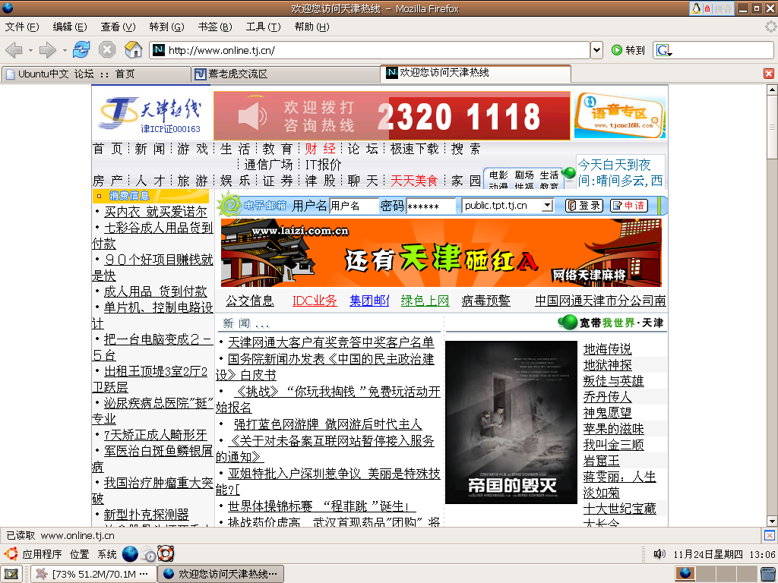Open the 系统 panel menu

106,554
